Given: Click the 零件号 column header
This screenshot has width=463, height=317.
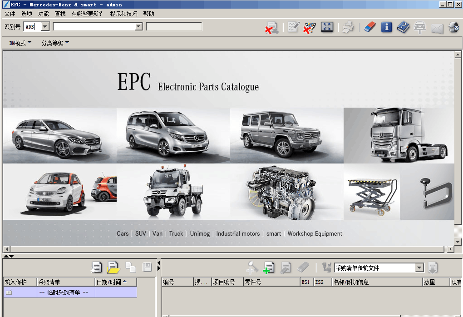Looking at the screenshot, I should 271,282.
